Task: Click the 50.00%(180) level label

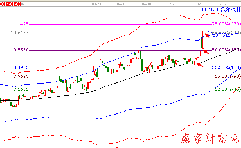Action: [x=226, y=50]
